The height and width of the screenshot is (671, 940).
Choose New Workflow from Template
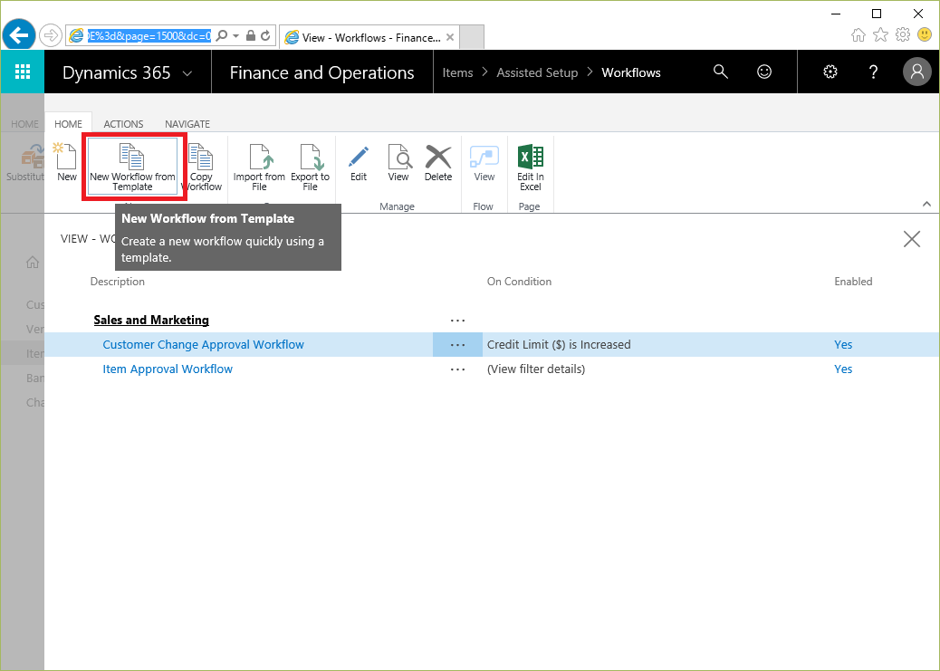[132, 166]
